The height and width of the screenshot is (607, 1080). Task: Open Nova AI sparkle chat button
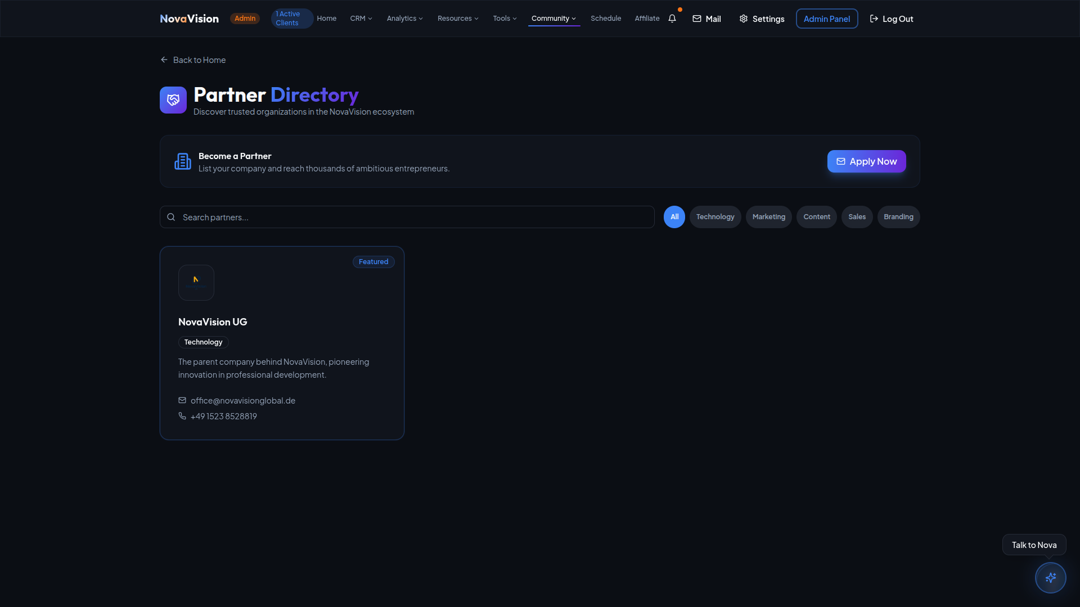[1050, 578]
